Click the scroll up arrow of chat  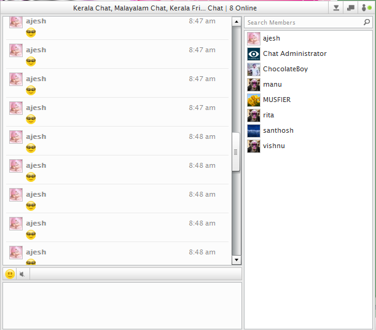[237, 22]
